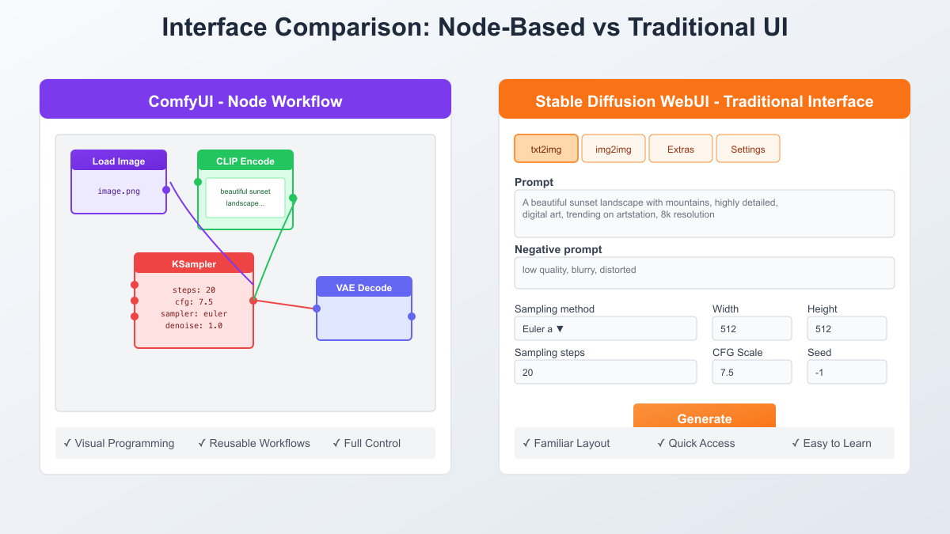950x534 pixels.
Task: Click the VAE Decode input port
Action: tap(317, 309)
